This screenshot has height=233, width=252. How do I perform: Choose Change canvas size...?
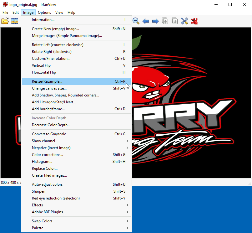coord(76,88)
